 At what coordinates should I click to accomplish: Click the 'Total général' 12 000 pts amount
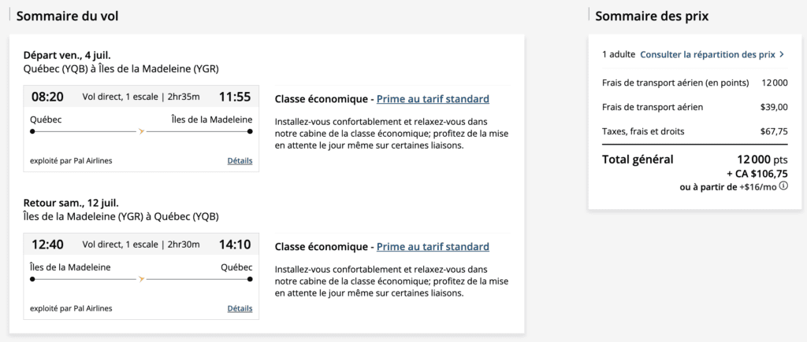(x=762, y=160)
